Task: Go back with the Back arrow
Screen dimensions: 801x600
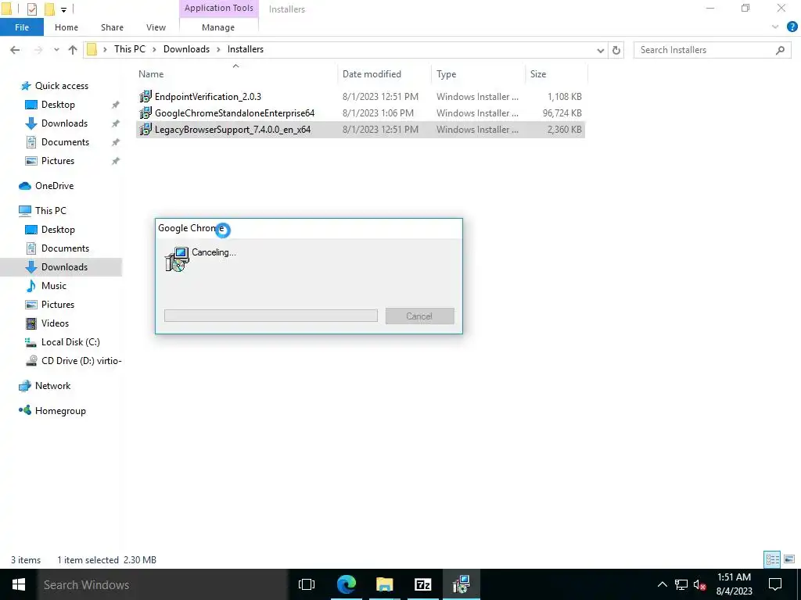Action: tap(15, 49)
